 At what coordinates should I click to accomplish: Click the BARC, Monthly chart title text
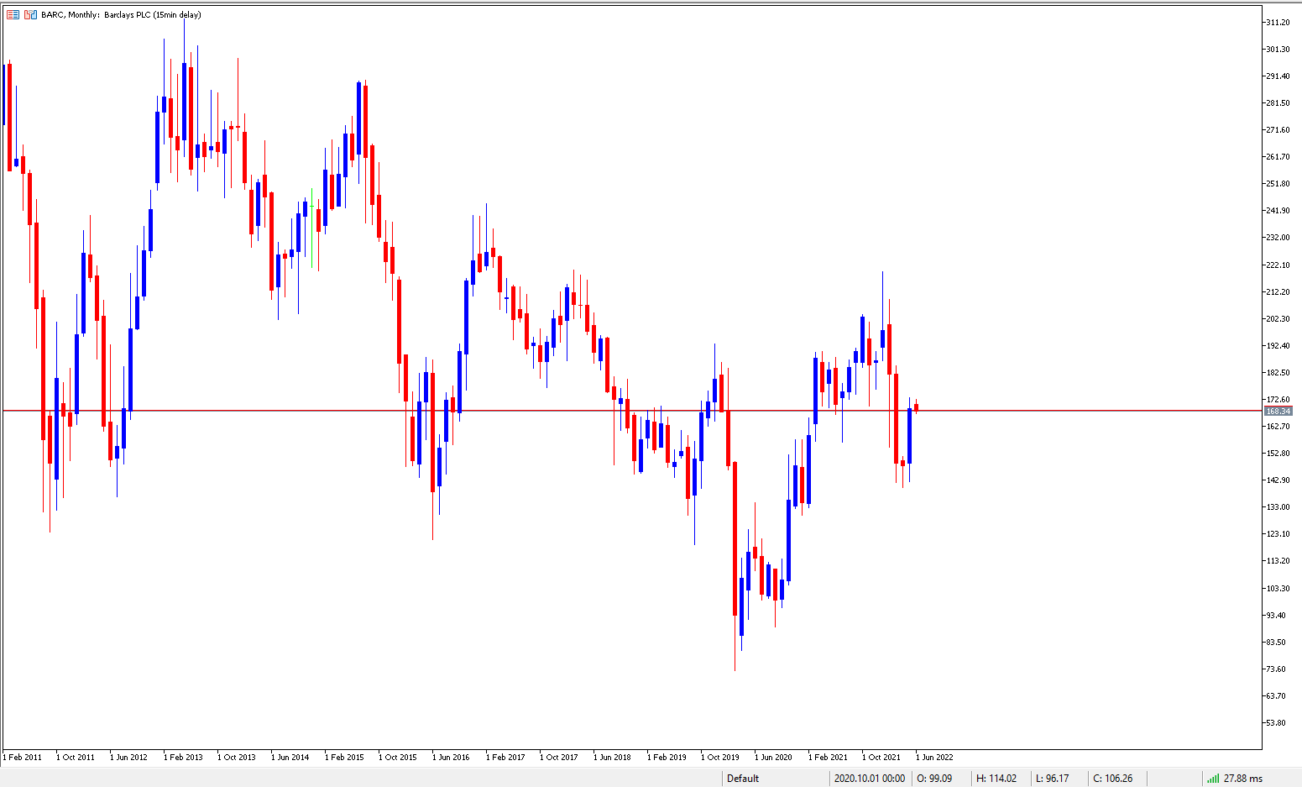point(70,14)
